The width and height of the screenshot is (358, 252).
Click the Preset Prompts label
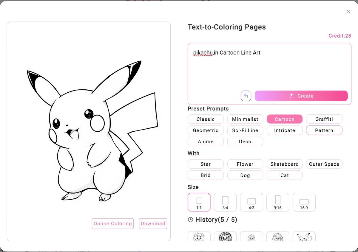click(208, 109)
